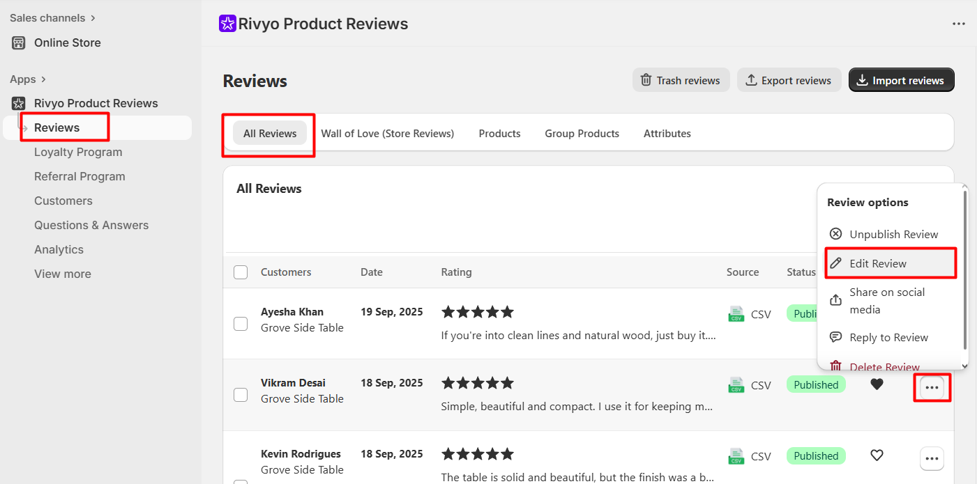Click the upload arrow icon in Export reviews
The height and width of the screenshot is (484, 977).
coord(751,80)
